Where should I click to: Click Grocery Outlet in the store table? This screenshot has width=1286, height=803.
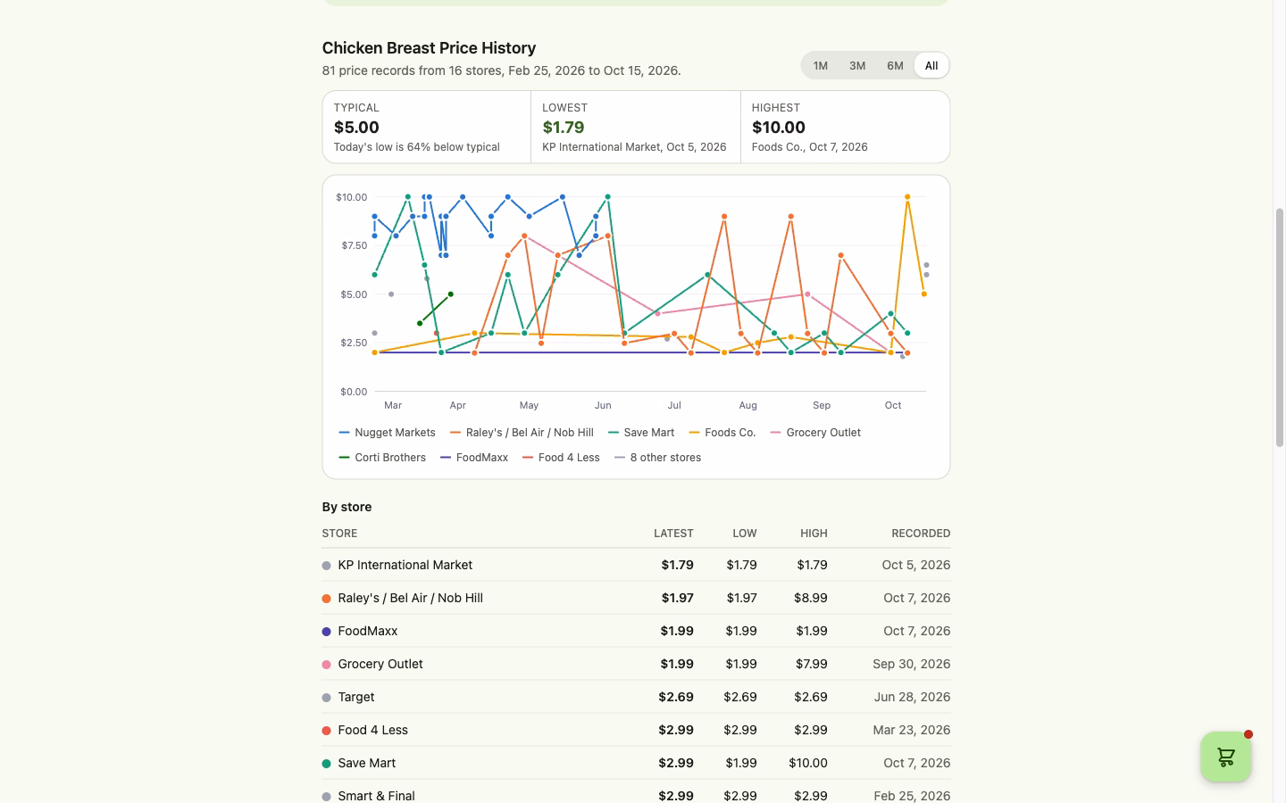click(x=380, y=664)
